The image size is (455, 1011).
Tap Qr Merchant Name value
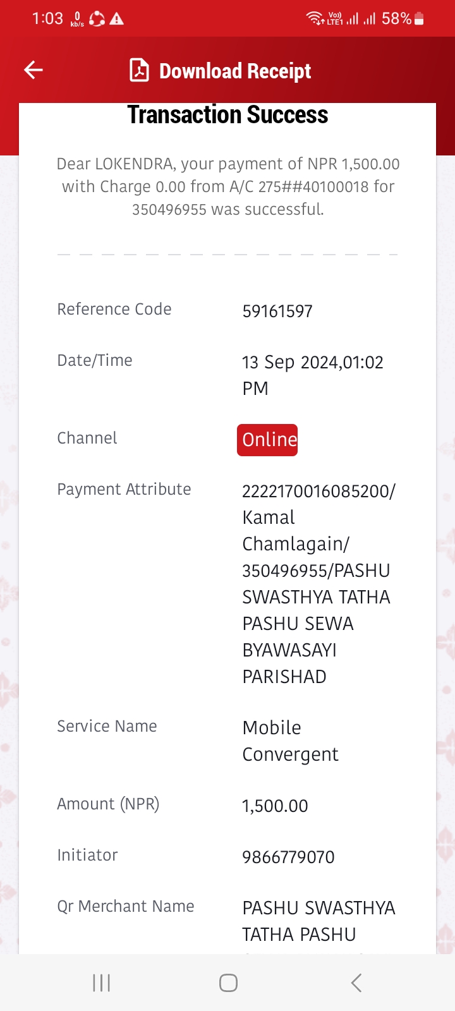(319, 921)
